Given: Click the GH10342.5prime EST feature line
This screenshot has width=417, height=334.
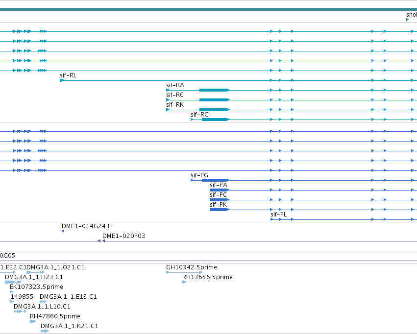Looking at the screenshot, I should [x=184, y=273].
